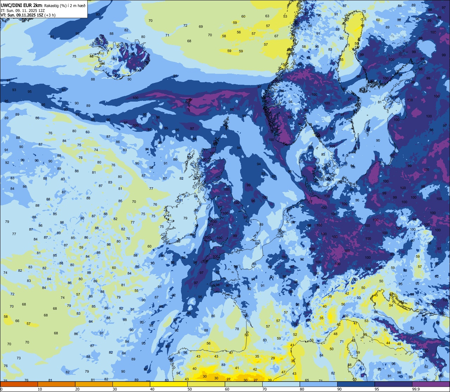The image size is (450, 392).
Task: Click the humidity value '63' on the map
Action: tap(267, 16)
